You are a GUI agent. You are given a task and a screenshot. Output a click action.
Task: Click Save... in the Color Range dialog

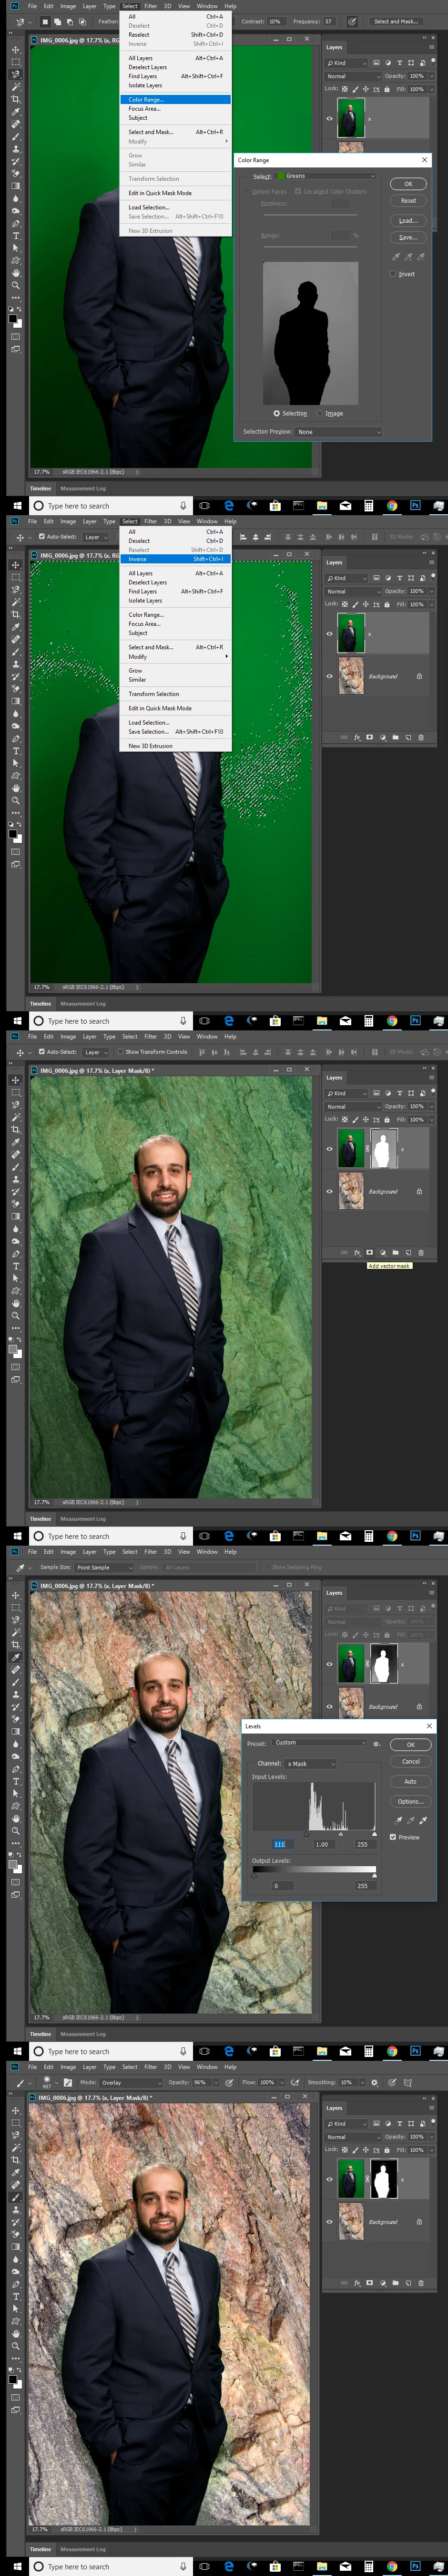[x=408, y=238]
